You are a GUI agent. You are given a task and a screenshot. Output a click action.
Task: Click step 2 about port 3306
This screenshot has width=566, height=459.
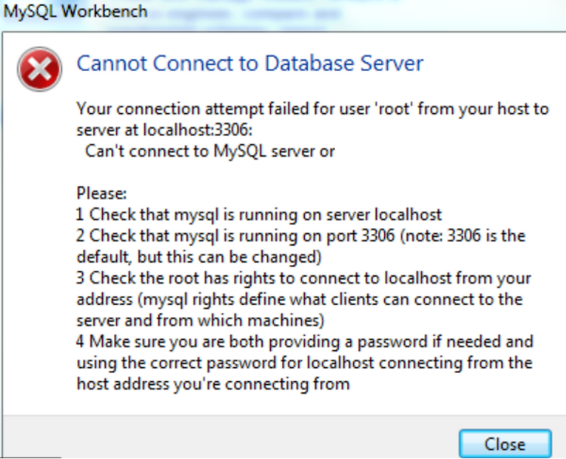coord(300,236)
